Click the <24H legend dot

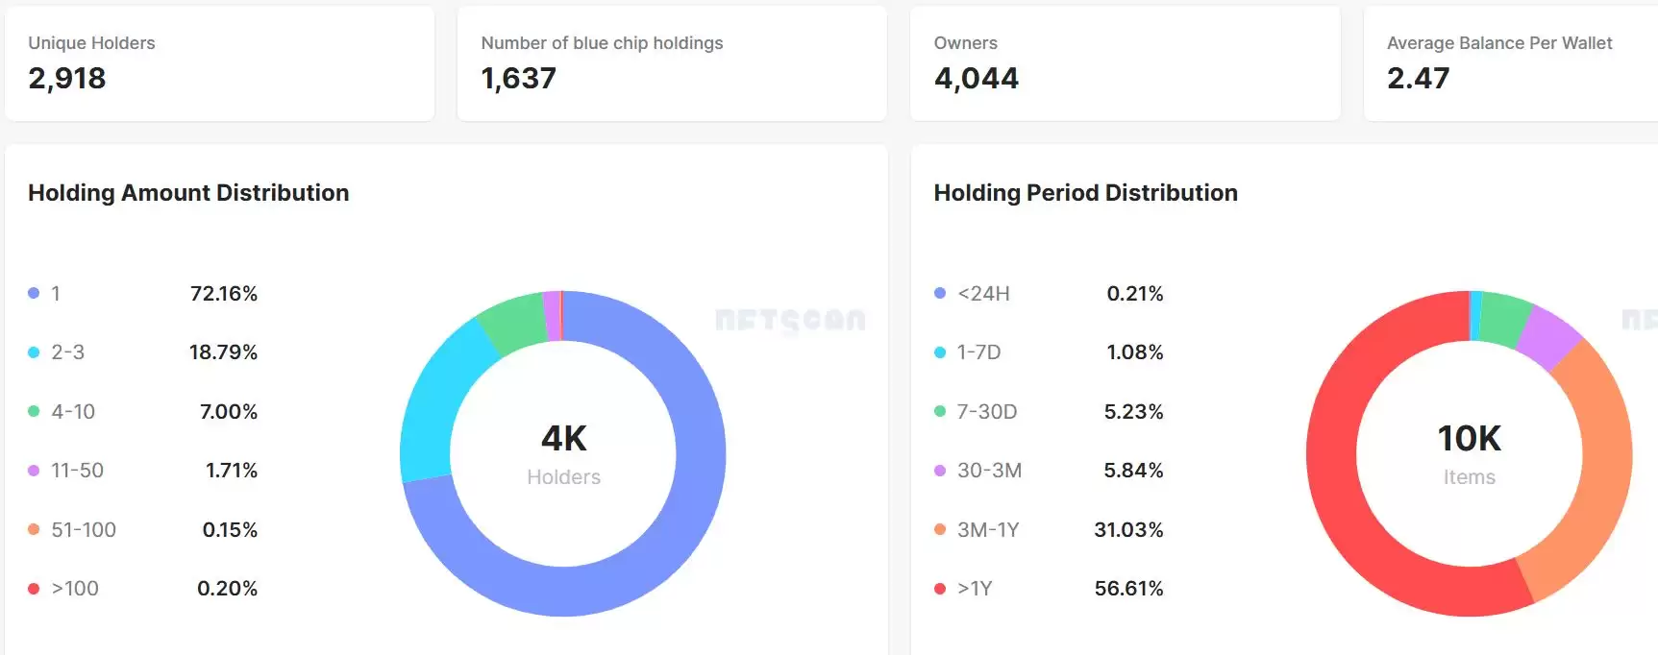tap(940, 293)
